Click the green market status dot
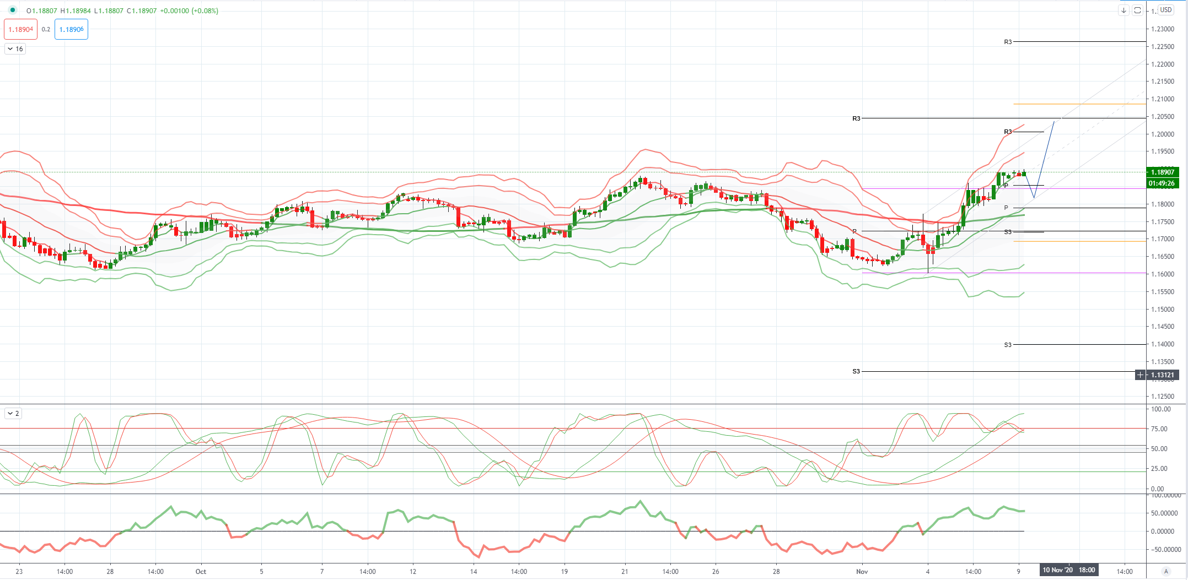The height and width of the screenshot is (580, 1188). point(13,10)
